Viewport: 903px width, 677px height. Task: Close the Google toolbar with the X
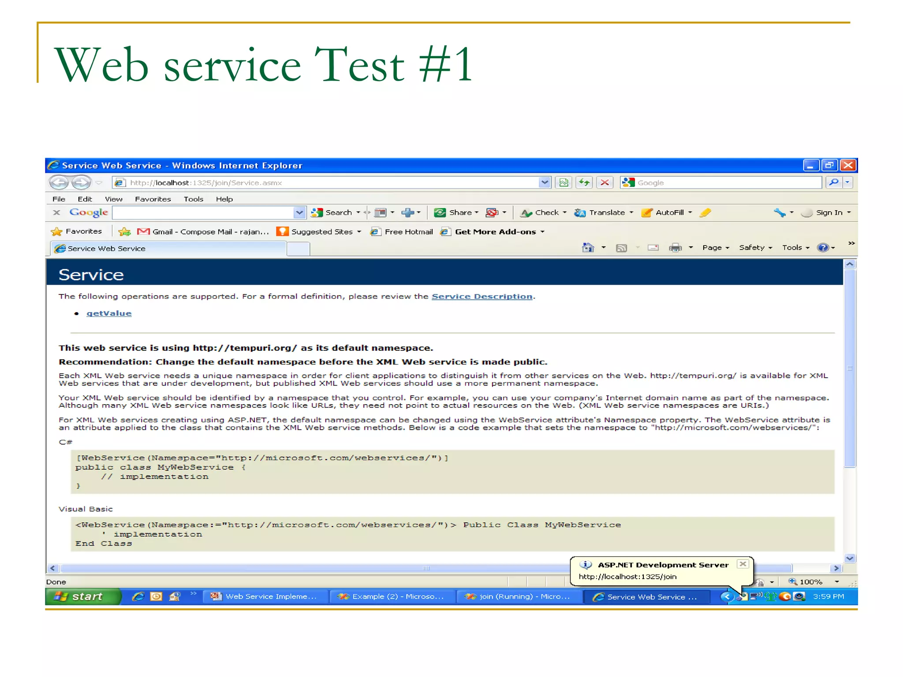(56, 212)
